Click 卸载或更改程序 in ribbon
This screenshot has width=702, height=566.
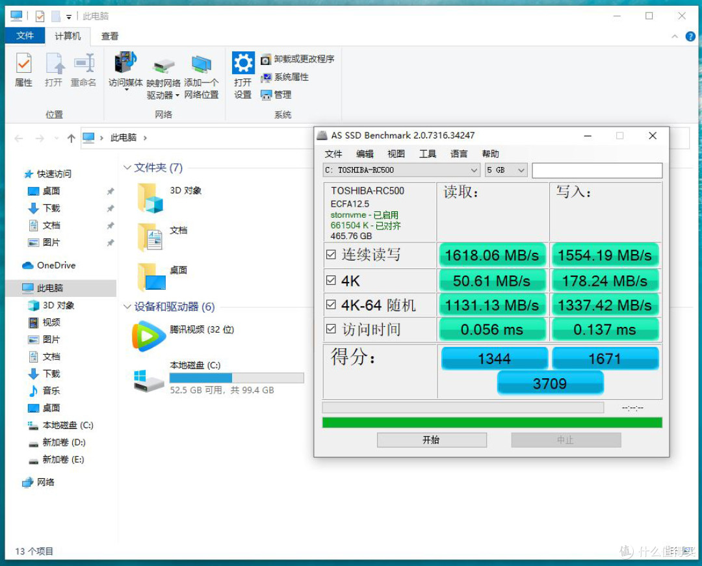point(298,59)
